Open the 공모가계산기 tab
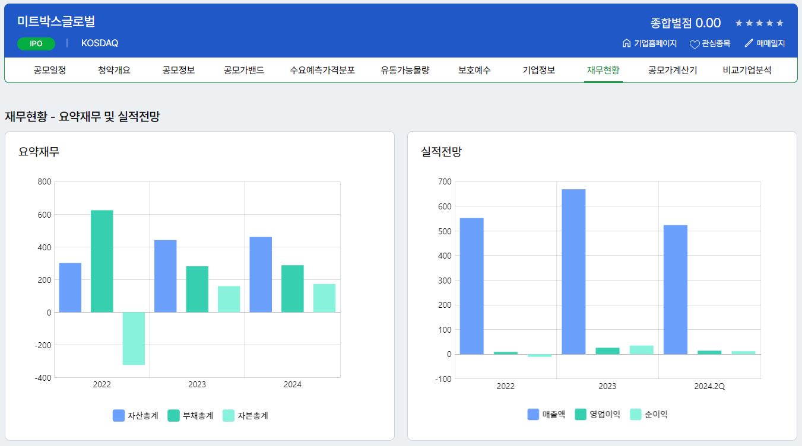 click(673, 70)
